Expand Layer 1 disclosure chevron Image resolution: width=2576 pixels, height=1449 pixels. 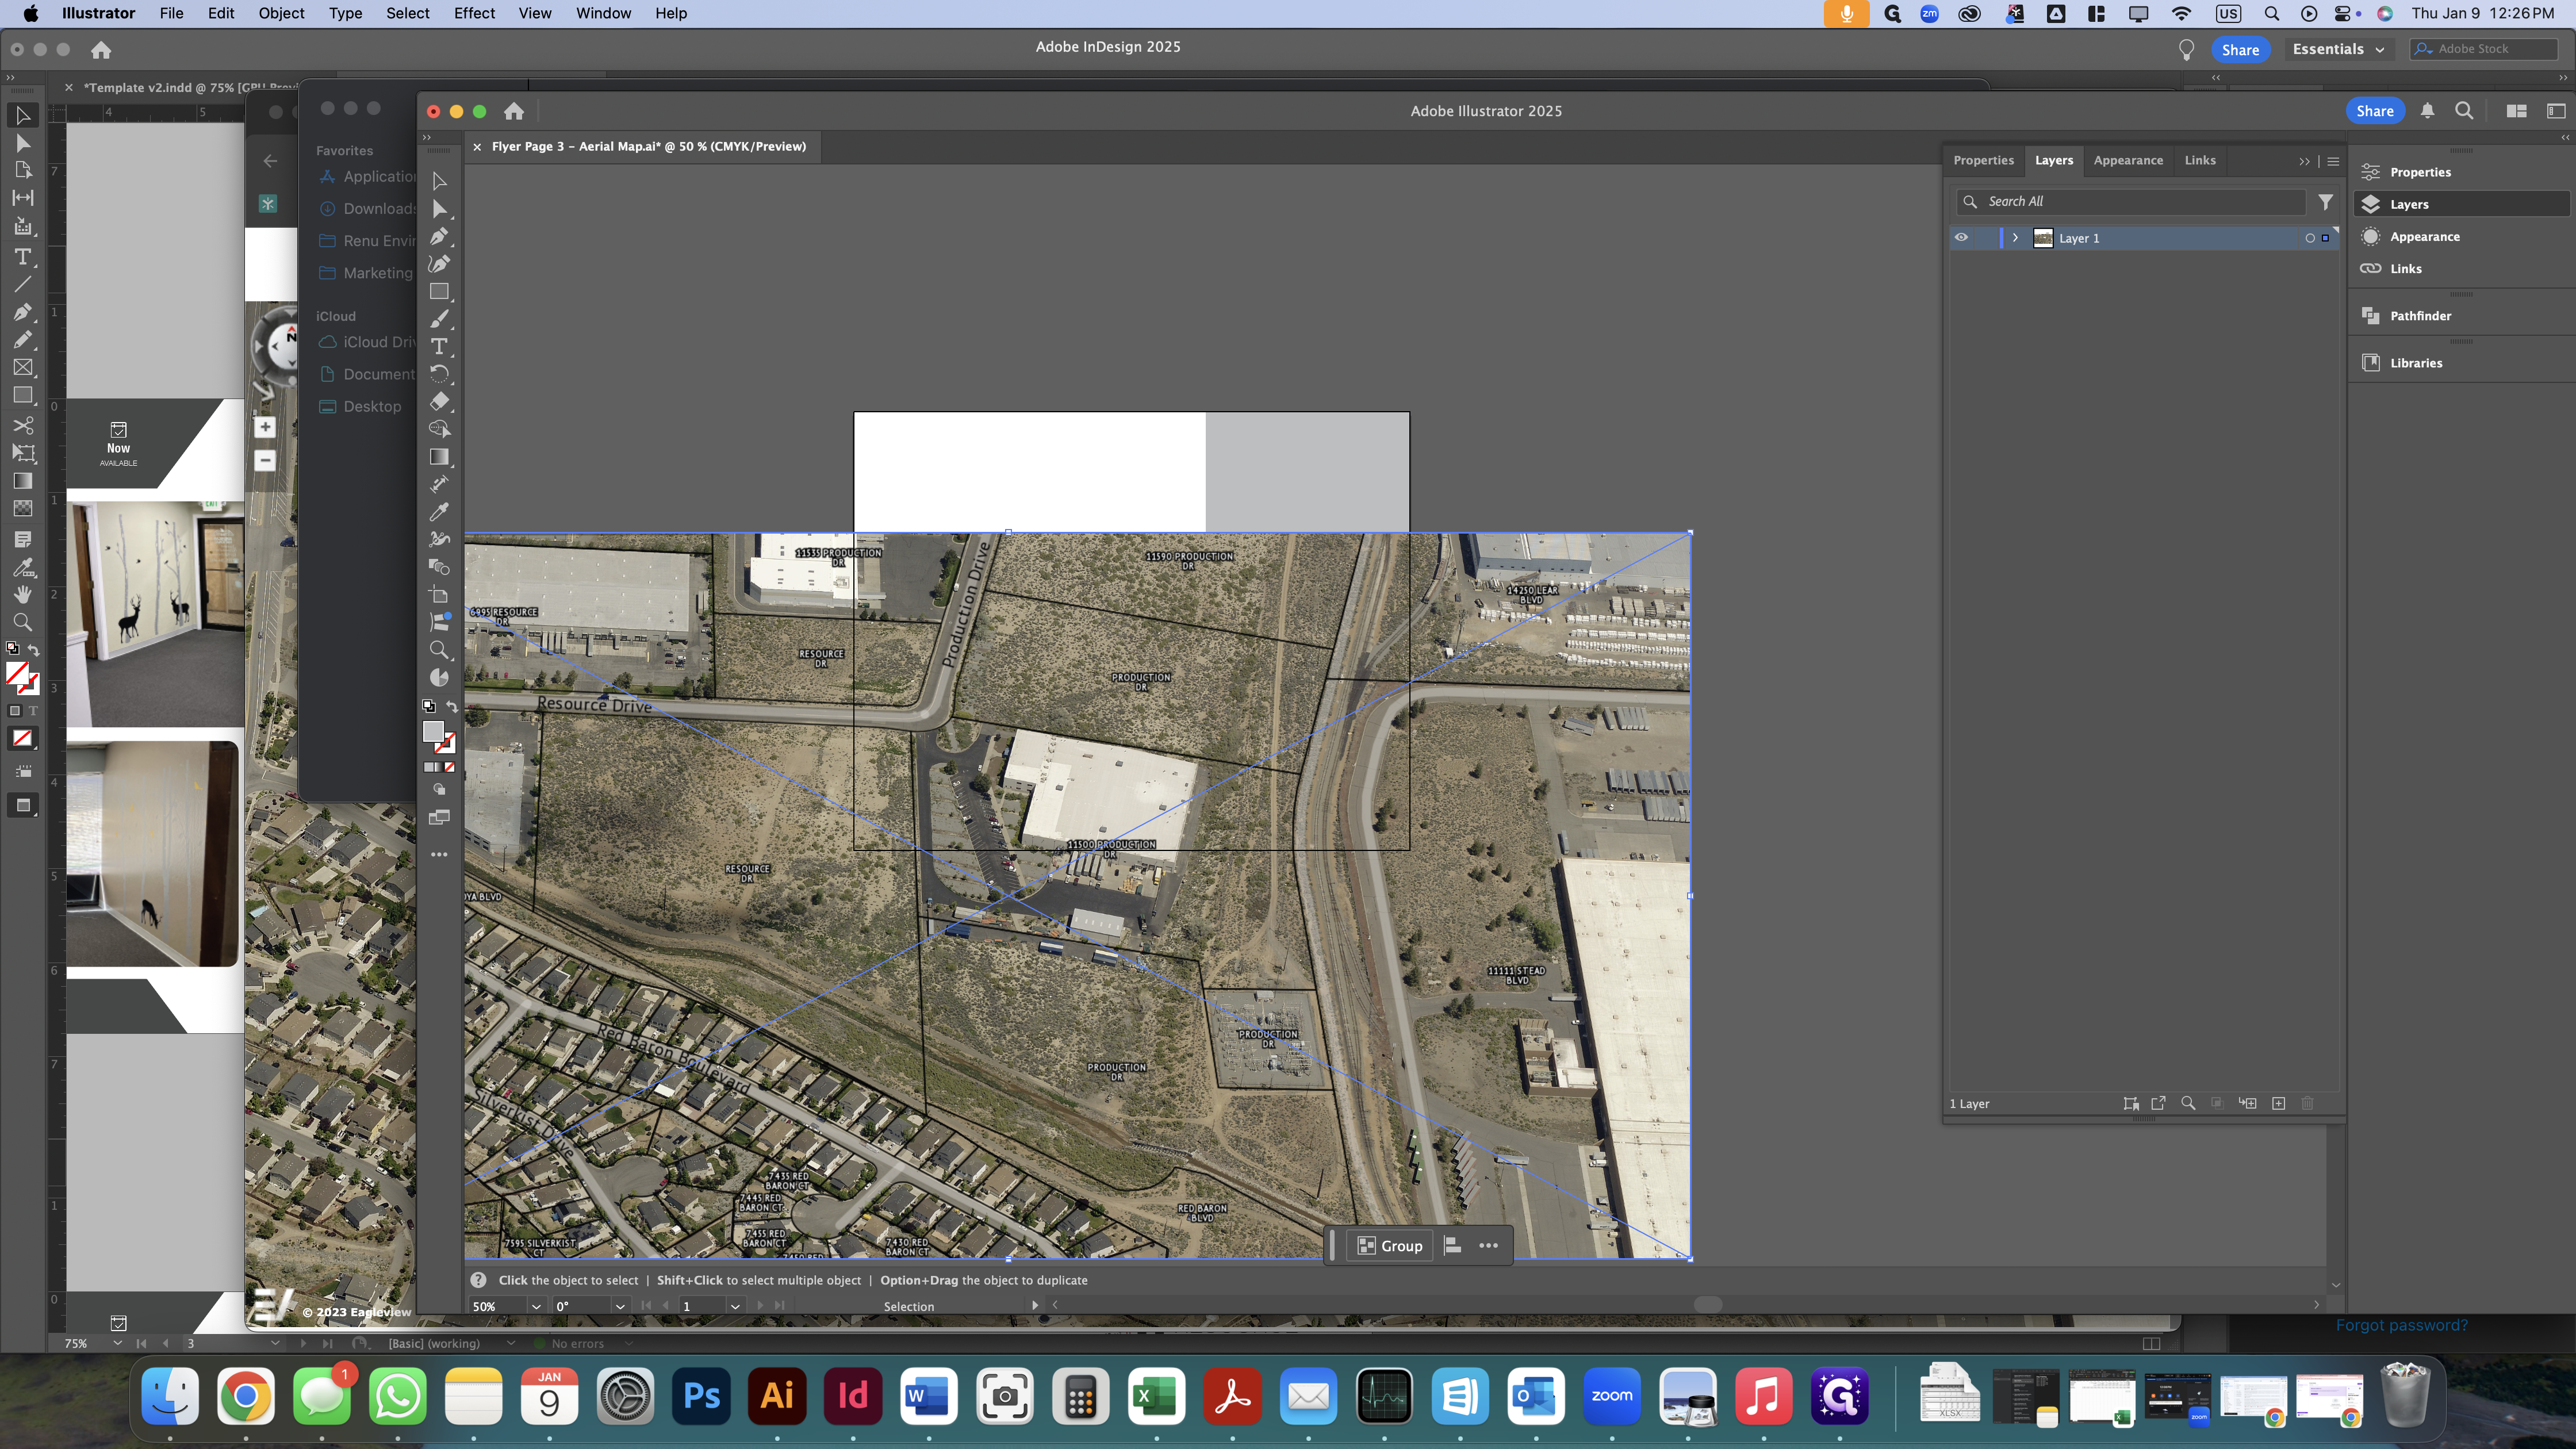(2015, 238)
